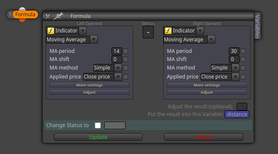Close the Formula dialog with the X icon

[48, 16]
